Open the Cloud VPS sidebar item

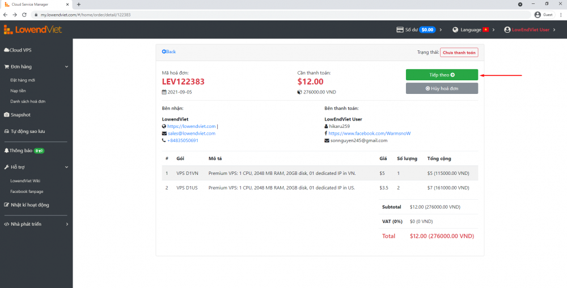pos(18,50)
